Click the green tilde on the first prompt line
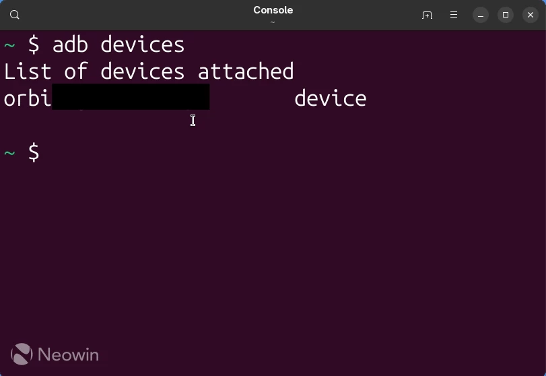The height and width of the screenshot is (376, 546). pos(9,45)
